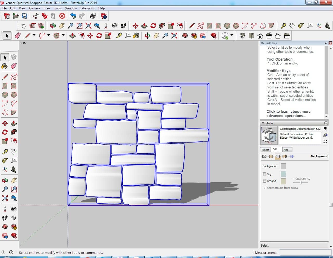Open dropdown arrow next to user account icon
The width and height of the screenshot is (333, 258).
coord(232,35)
